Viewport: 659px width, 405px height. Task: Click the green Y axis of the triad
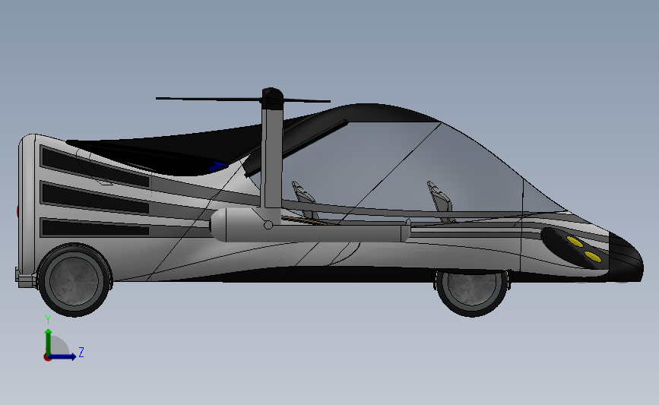point(49,342)
